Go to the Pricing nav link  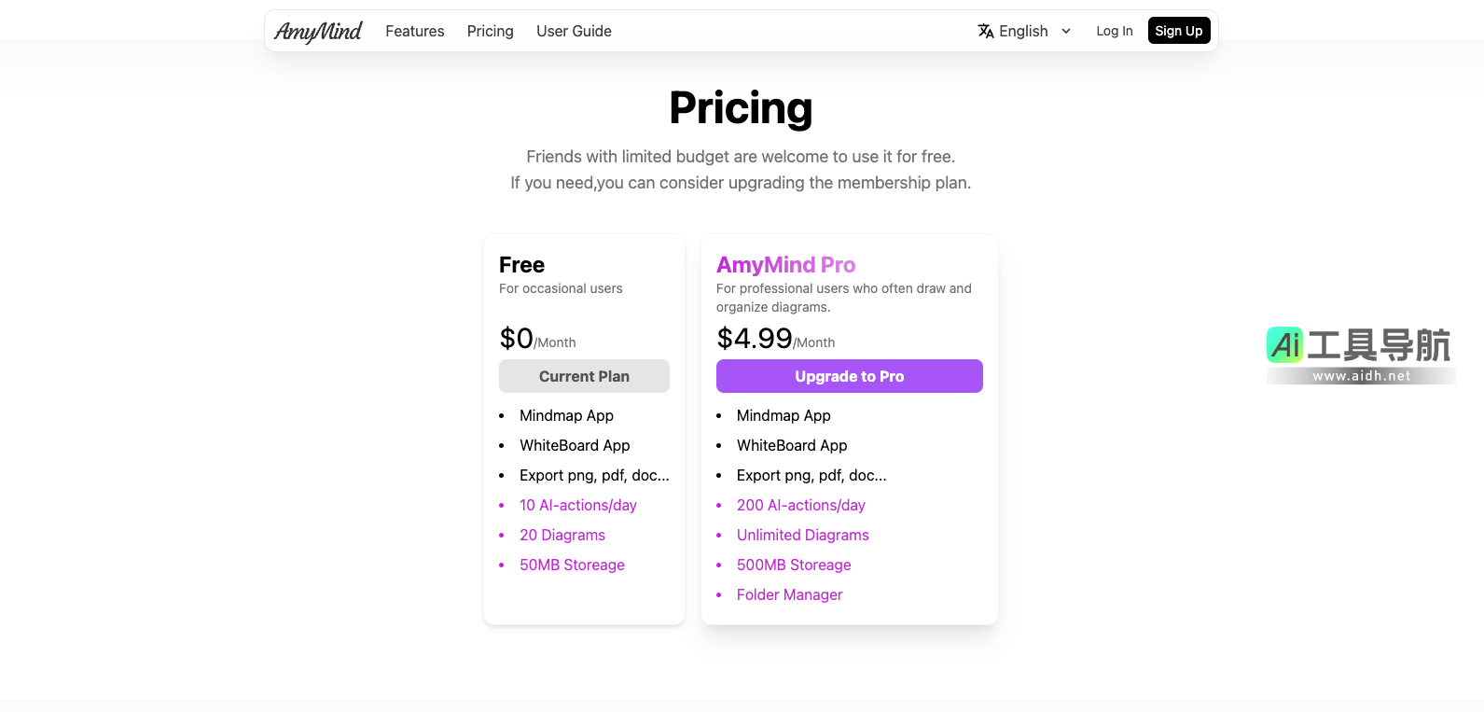[x=491, y=31]
